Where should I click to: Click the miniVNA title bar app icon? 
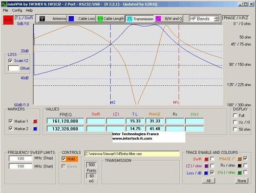[4, 4]
